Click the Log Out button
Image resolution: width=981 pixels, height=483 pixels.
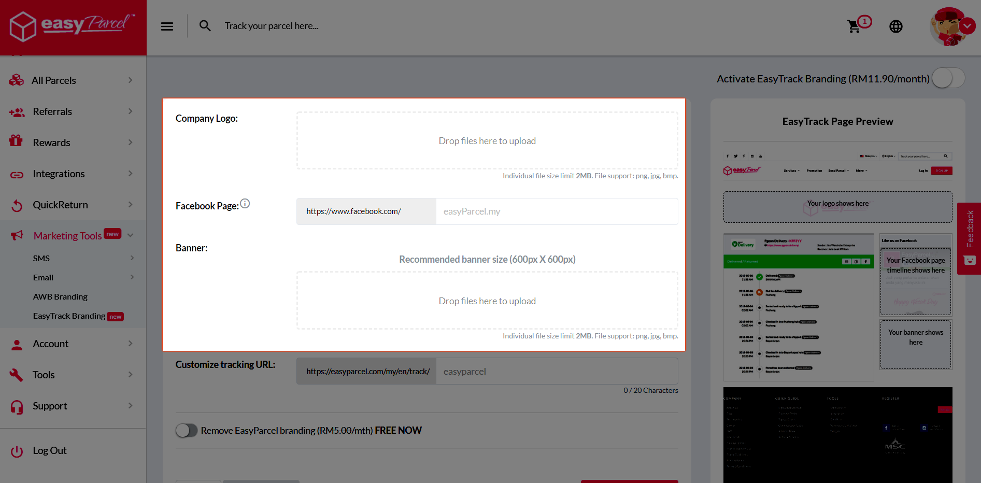pos(49,450)
